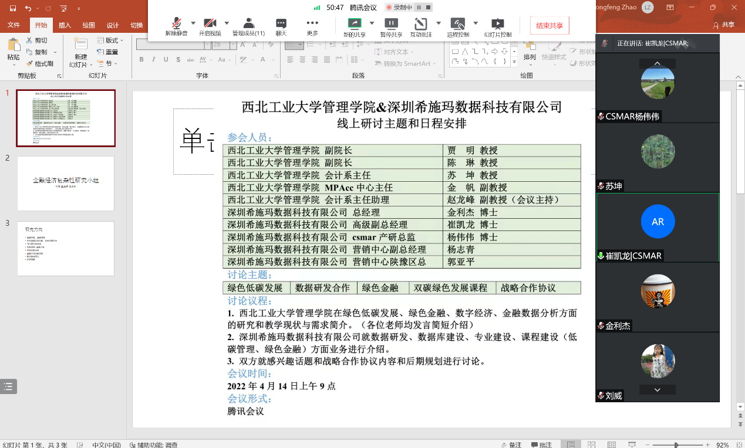Start a new share
This screenshot has width=745, height=448.
[354, 26]
